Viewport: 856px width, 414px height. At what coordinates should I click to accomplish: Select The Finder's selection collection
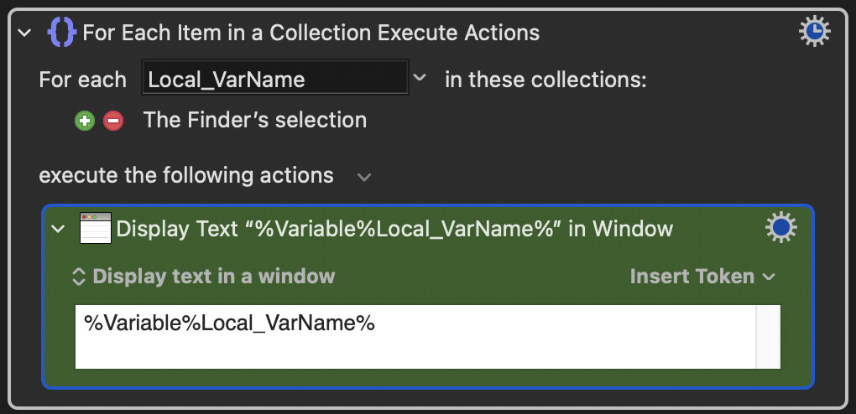(x=255, y=121)
